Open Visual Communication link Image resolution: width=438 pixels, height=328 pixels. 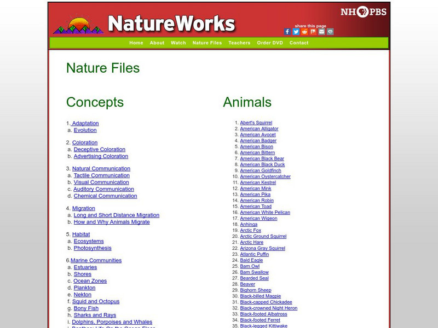tap(101, 182)
